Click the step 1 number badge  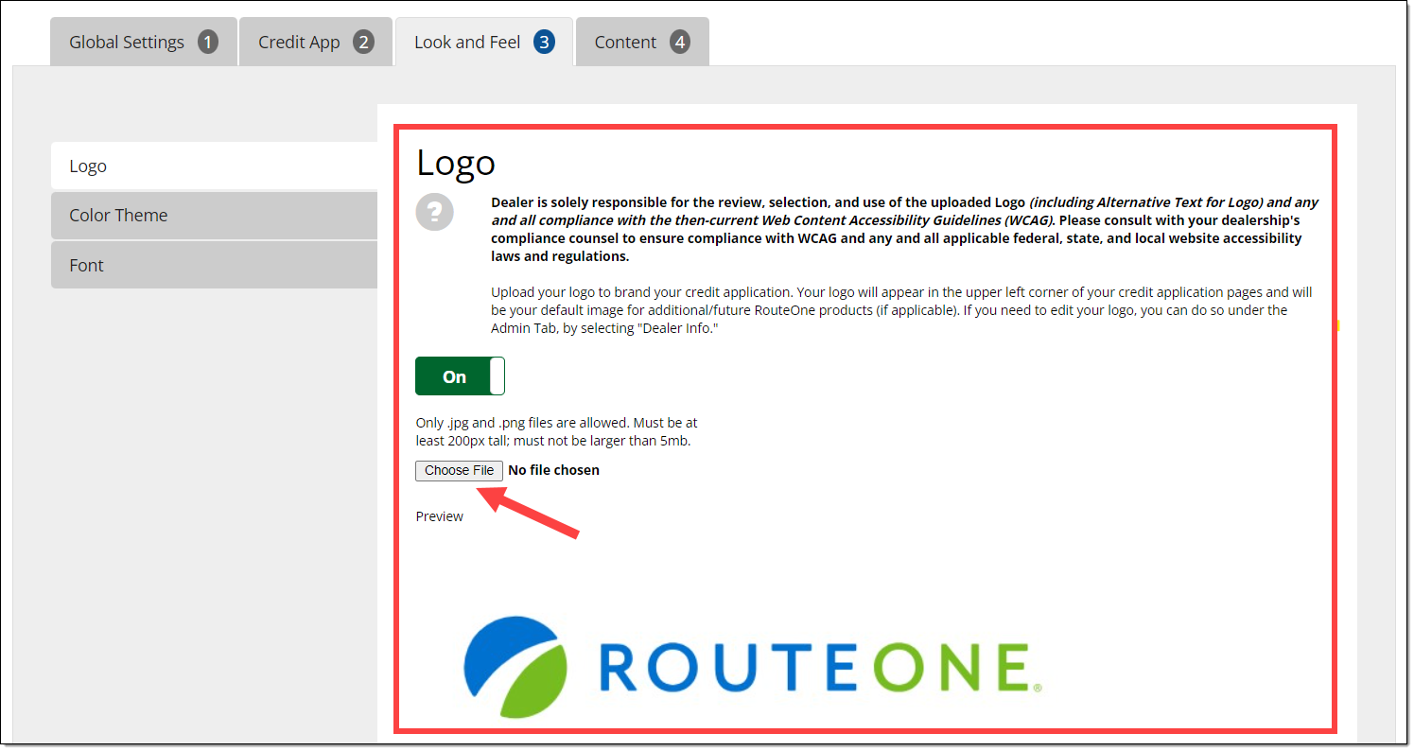click(207, 43)
